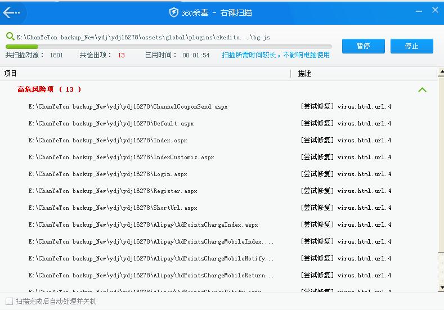
Task: Click the vertical scrollbar thumb
Action: (x=441, y=165)
